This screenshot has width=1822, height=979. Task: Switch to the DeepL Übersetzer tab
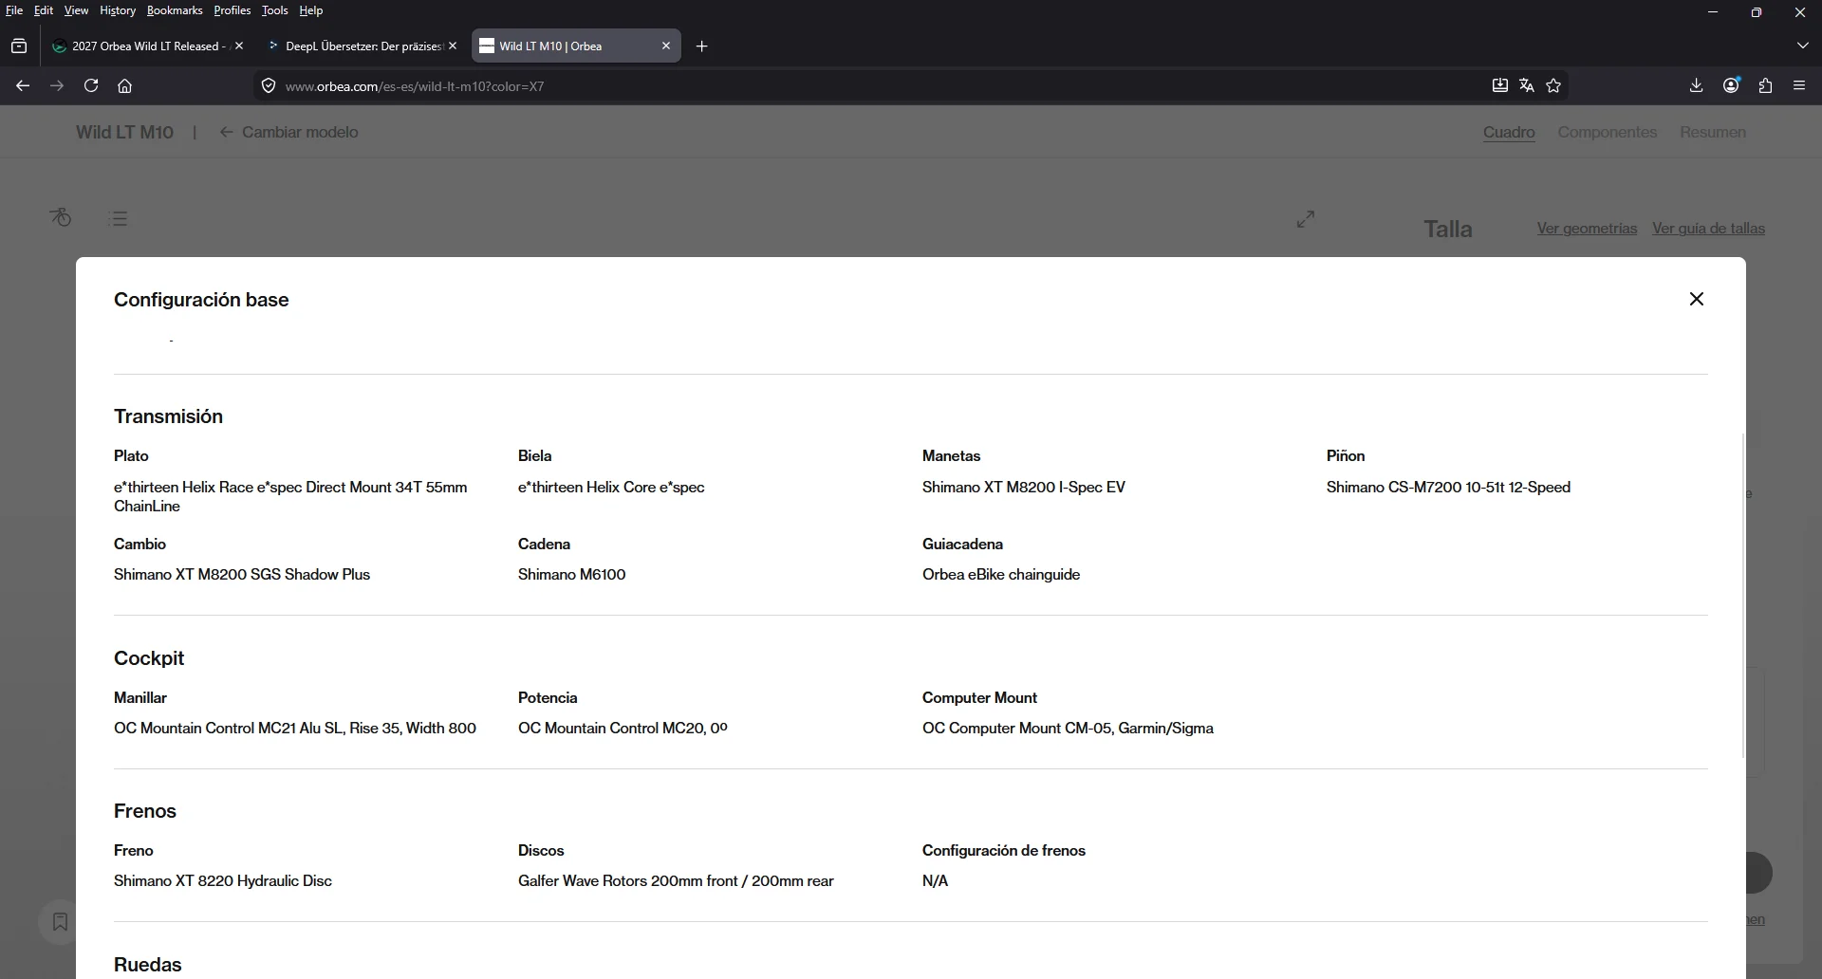point(363,46)
